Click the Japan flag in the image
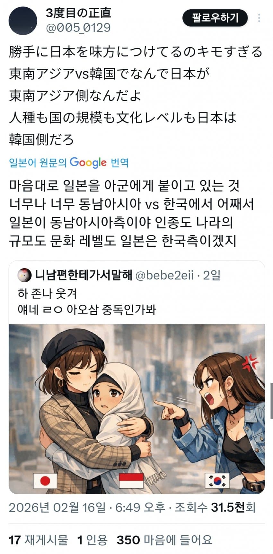The height and width of the screenshot is (554, 273). tap(45, 481)
